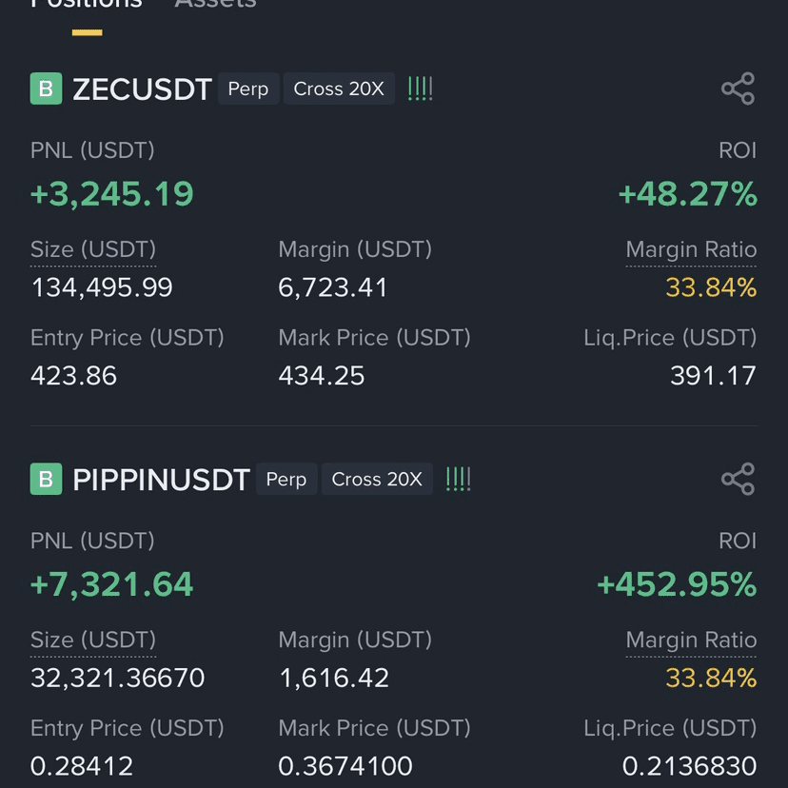788x788 pixels.
Task: Share the ZECUSDT position
Action: tap(738, 89)
